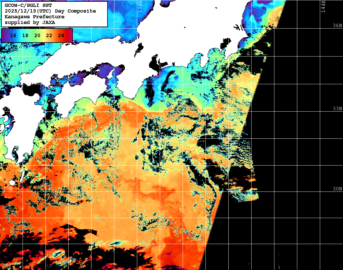Click the dark red end of the temperature scale
The height and width of the screenshot is (270, 343).
tap(70, 36)
